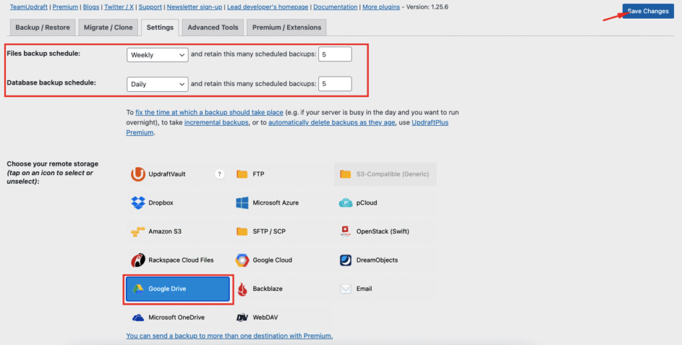Open 'fix the time at which a backup should take place' link
Image resolution: width=682 pixels, height=345 pixels.
click(x=209, y=113)
